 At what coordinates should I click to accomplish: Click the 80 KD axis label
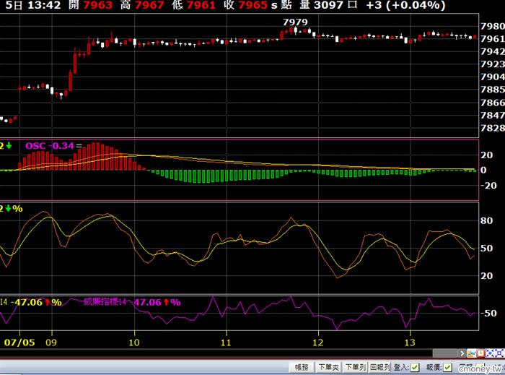click(x=486, y=221)
